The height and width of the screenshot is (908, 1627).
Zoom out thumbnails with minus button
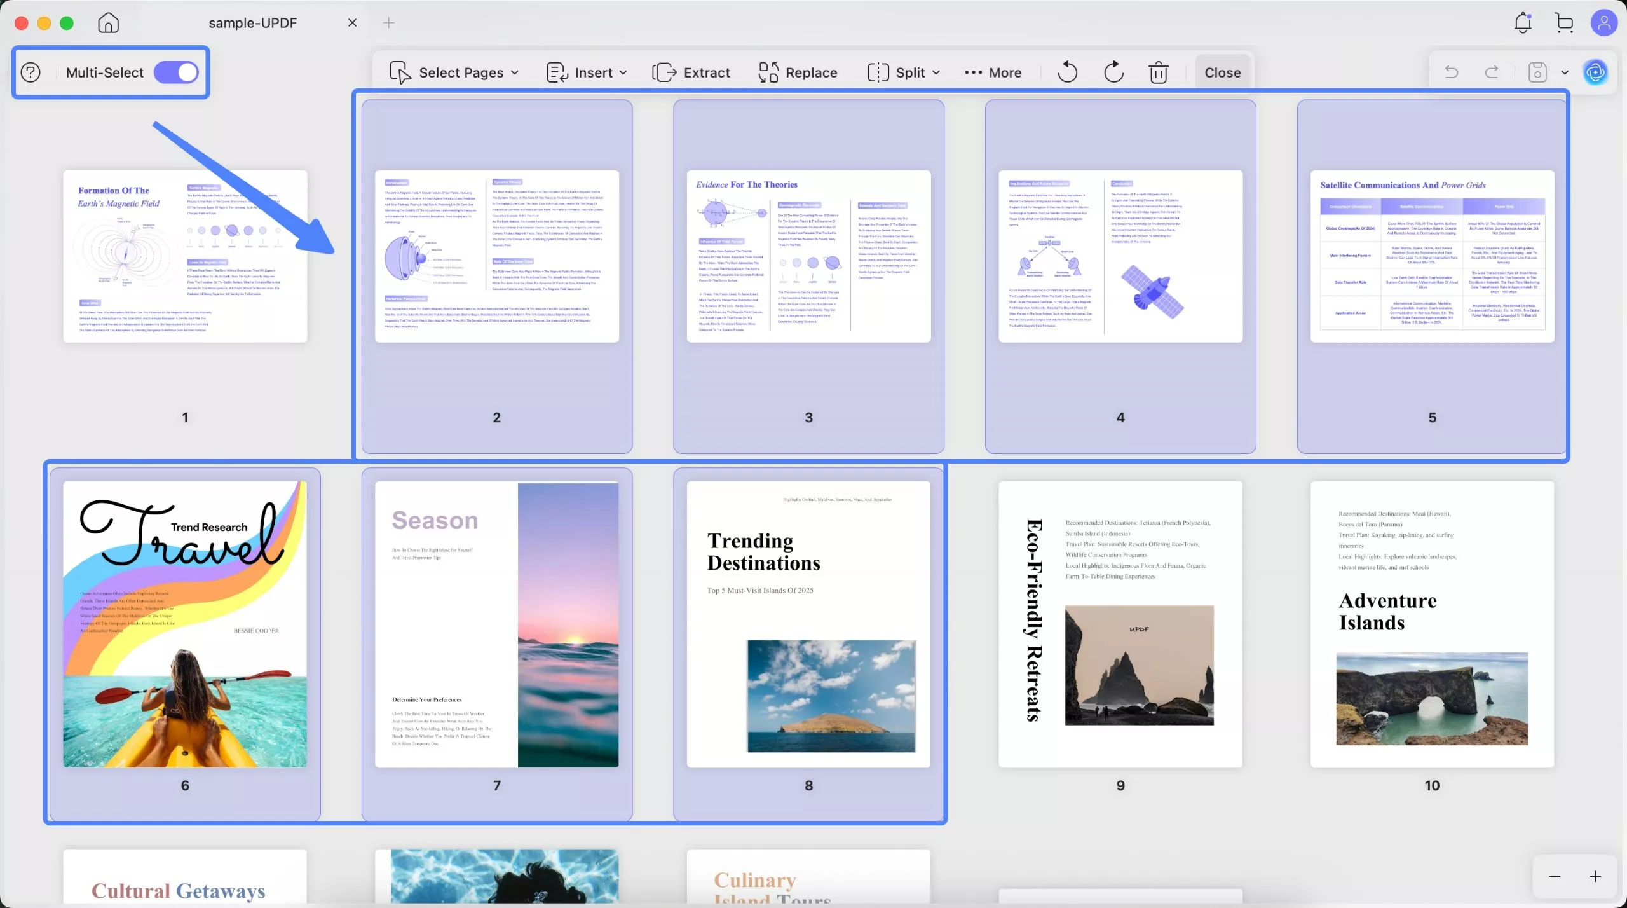(1555, 876)
